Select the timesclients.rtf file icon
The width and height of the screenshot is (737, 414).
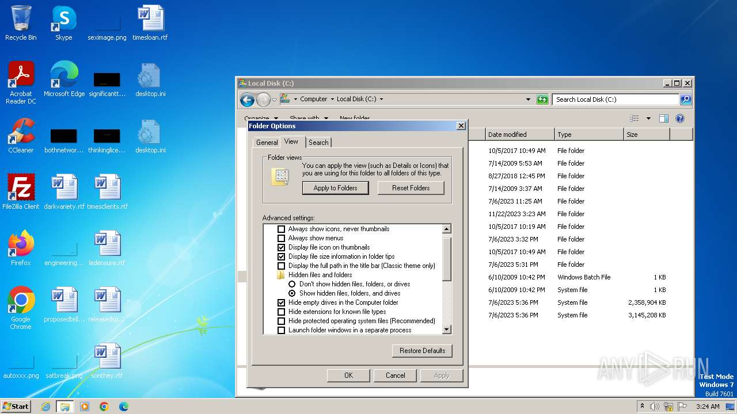pos(107,192)
